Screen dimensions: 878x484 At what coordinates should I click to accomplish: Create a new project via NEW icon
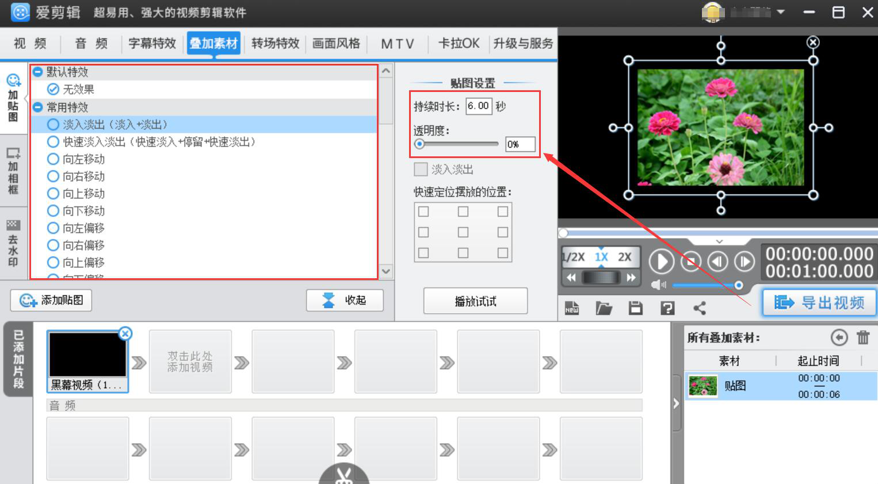(x=572, y=309)
